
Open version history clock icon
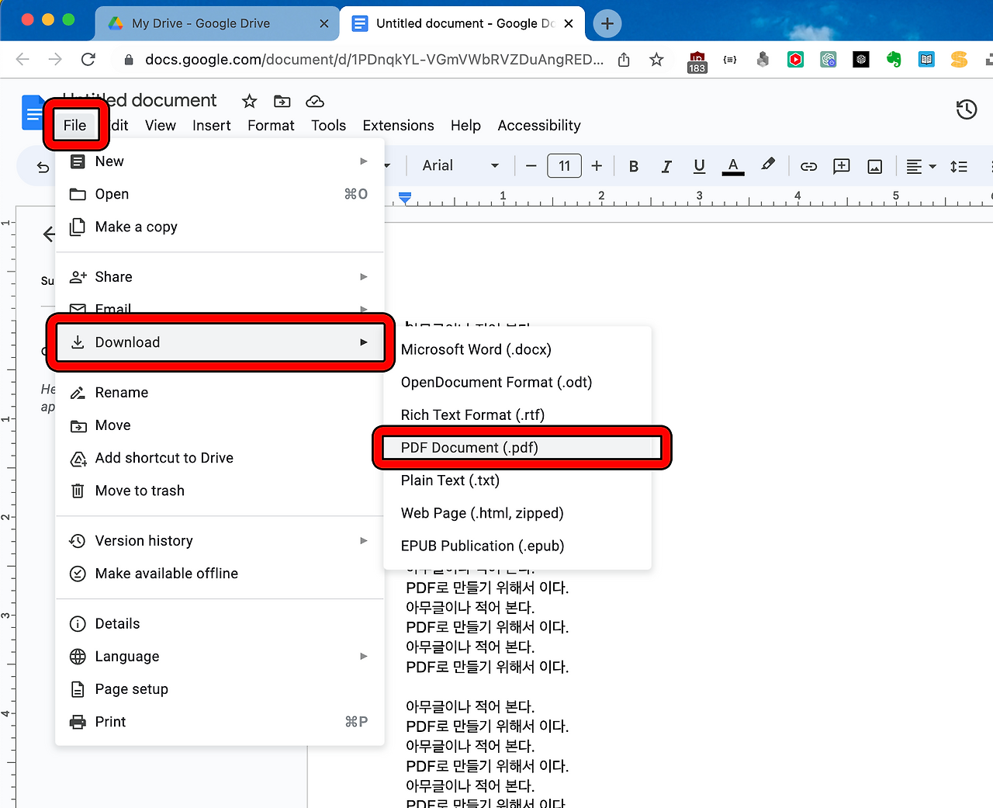tap(966, 109)
